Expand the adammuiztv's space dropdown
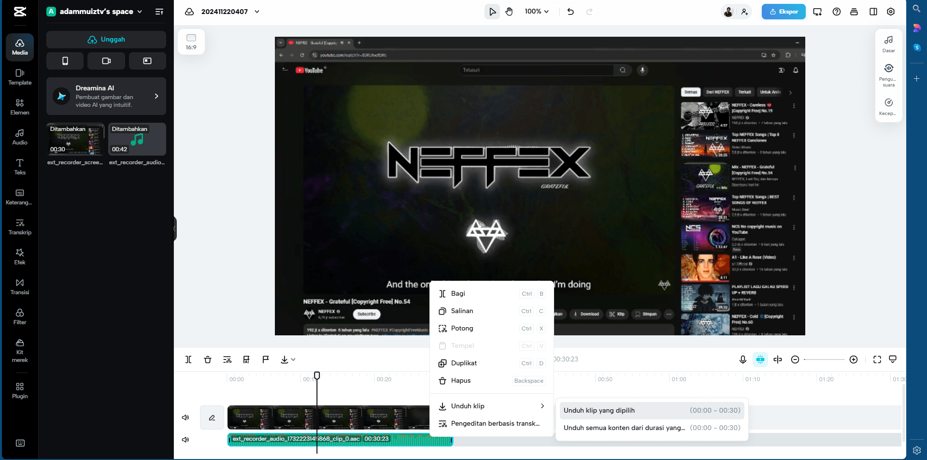The width and height of the screenshot is (927, 460). coord(140,12)
